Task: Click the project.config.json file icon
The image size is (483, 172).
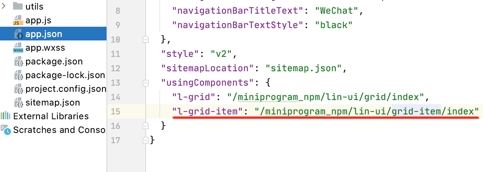Action: [18, 89]
